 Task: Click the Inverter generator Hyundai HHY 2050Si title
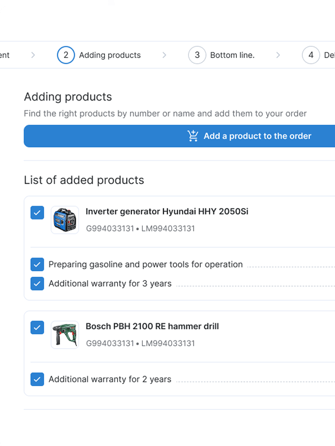click(x=167, y=211)
